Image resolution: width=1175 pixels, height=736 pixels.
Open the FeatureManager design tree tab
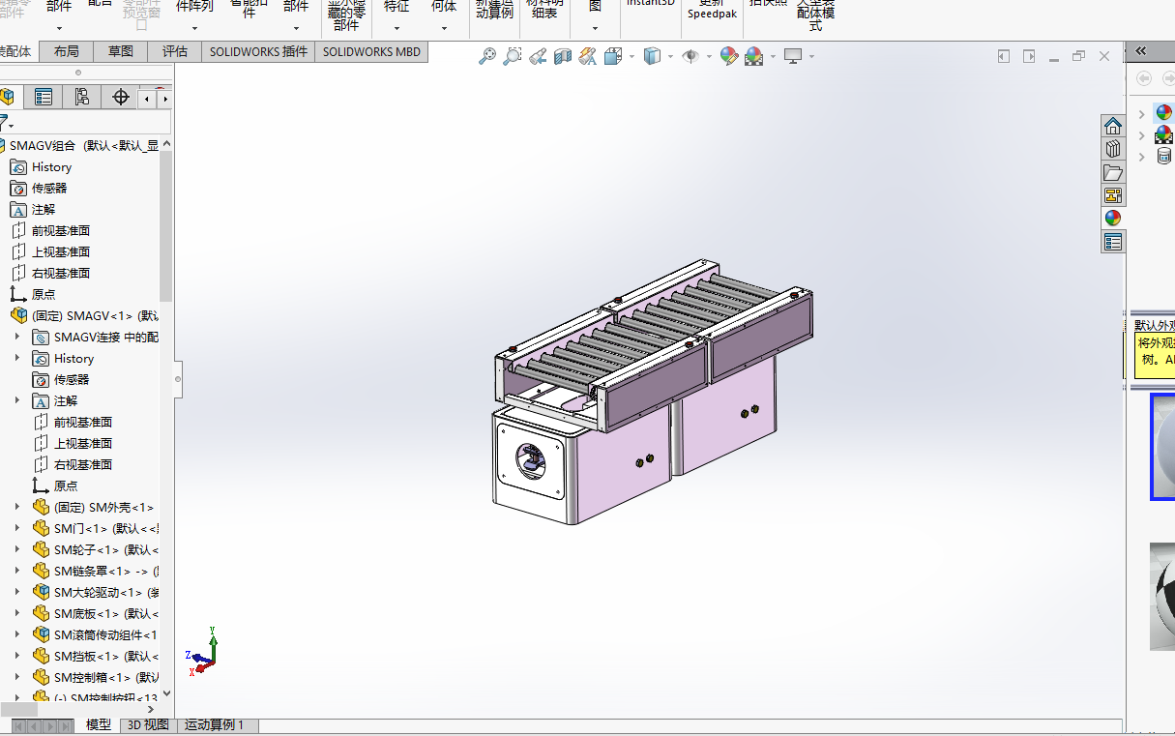[8, 97]
